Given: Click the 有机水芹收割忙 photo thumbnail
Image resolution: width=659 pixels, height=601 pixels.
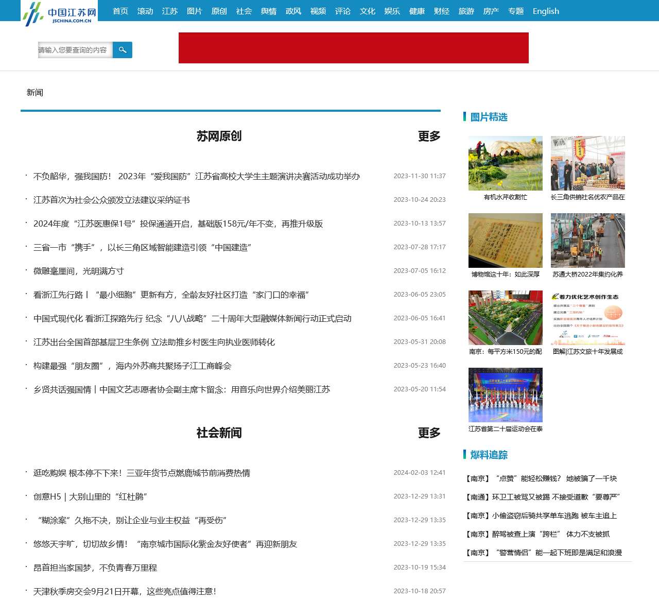Looking at the screenshot, I should pos(505,163).
